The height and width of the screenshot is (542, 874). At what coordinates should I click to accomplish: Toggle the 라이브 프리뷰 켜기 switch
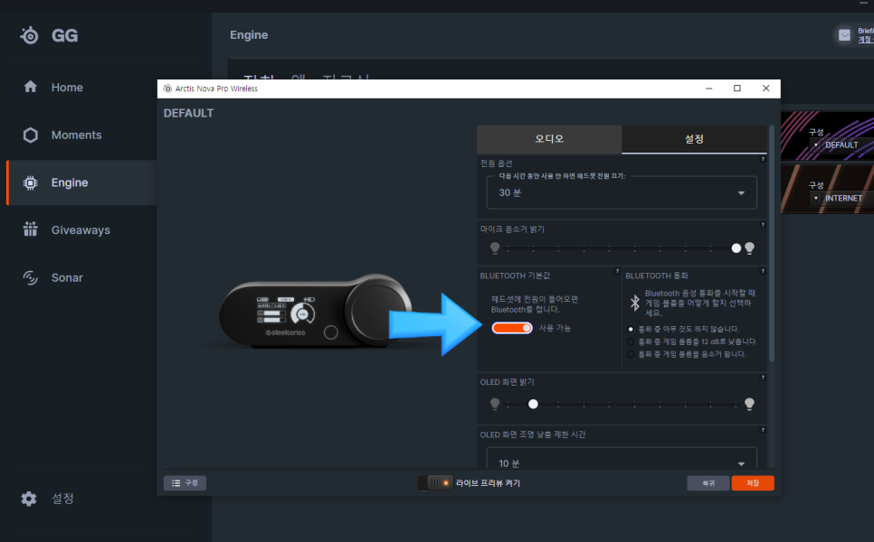(x=435, y=483)
